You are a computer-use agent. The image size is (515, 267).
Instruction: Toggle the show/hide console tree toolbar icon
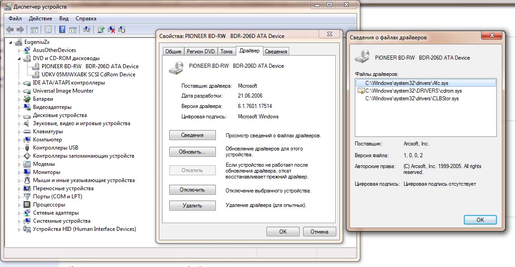[34, 29]
